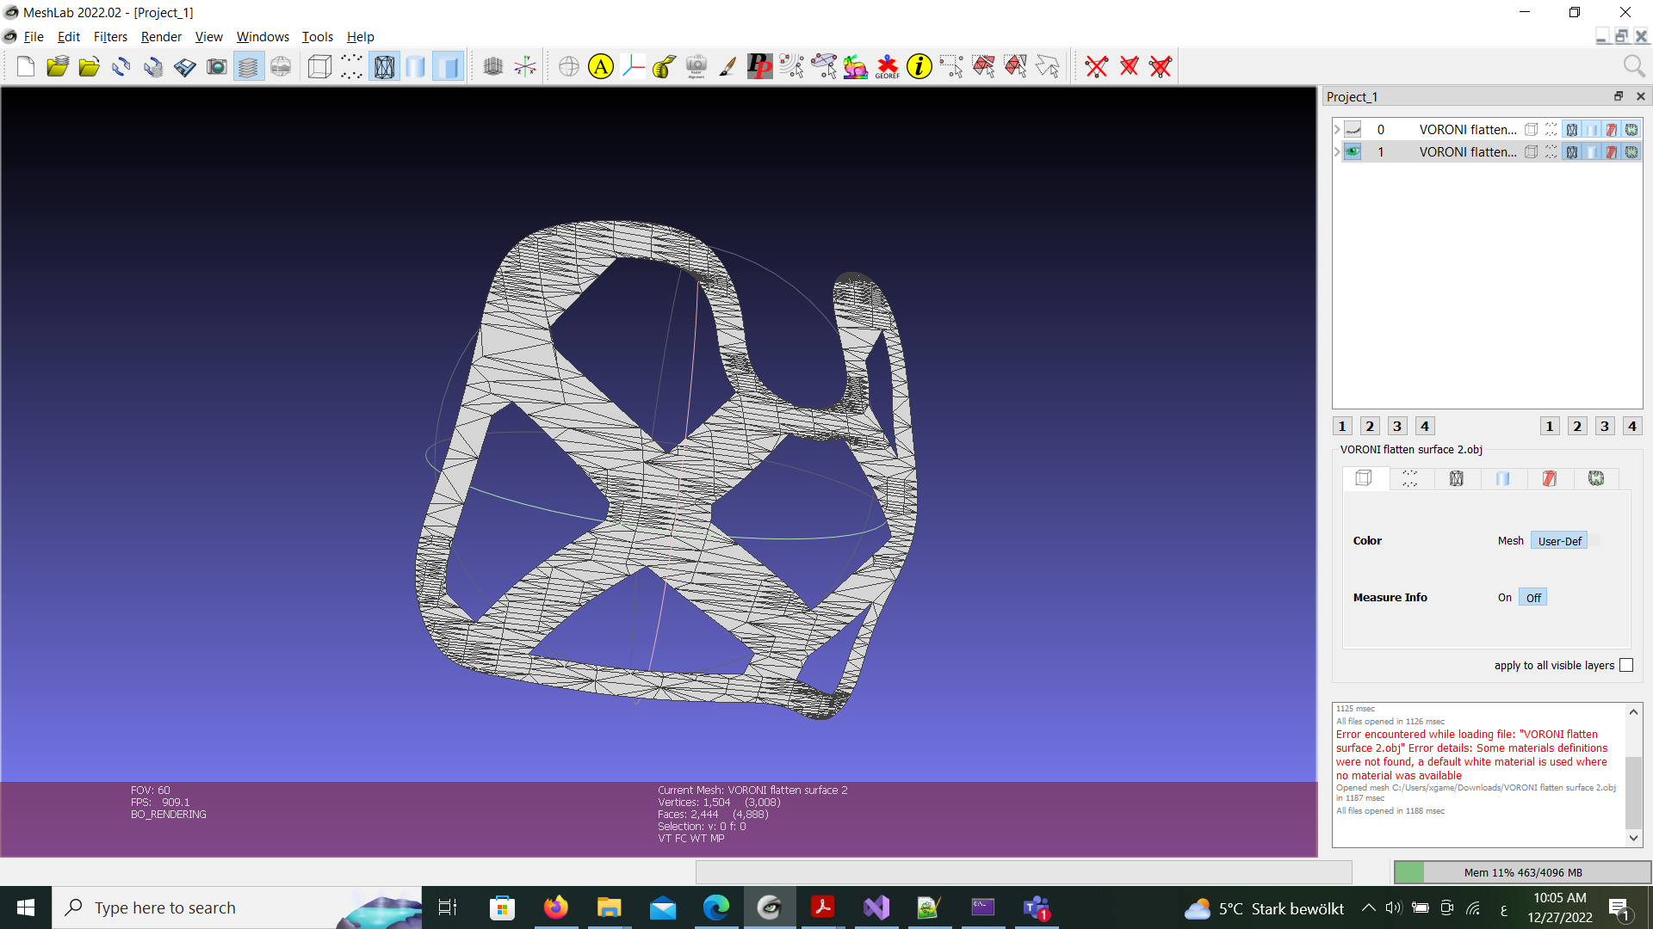This screenshot has height=929, width=1653.
Task: Pick user-defined color swatch next to User-Def
Action: point(1594,540)
